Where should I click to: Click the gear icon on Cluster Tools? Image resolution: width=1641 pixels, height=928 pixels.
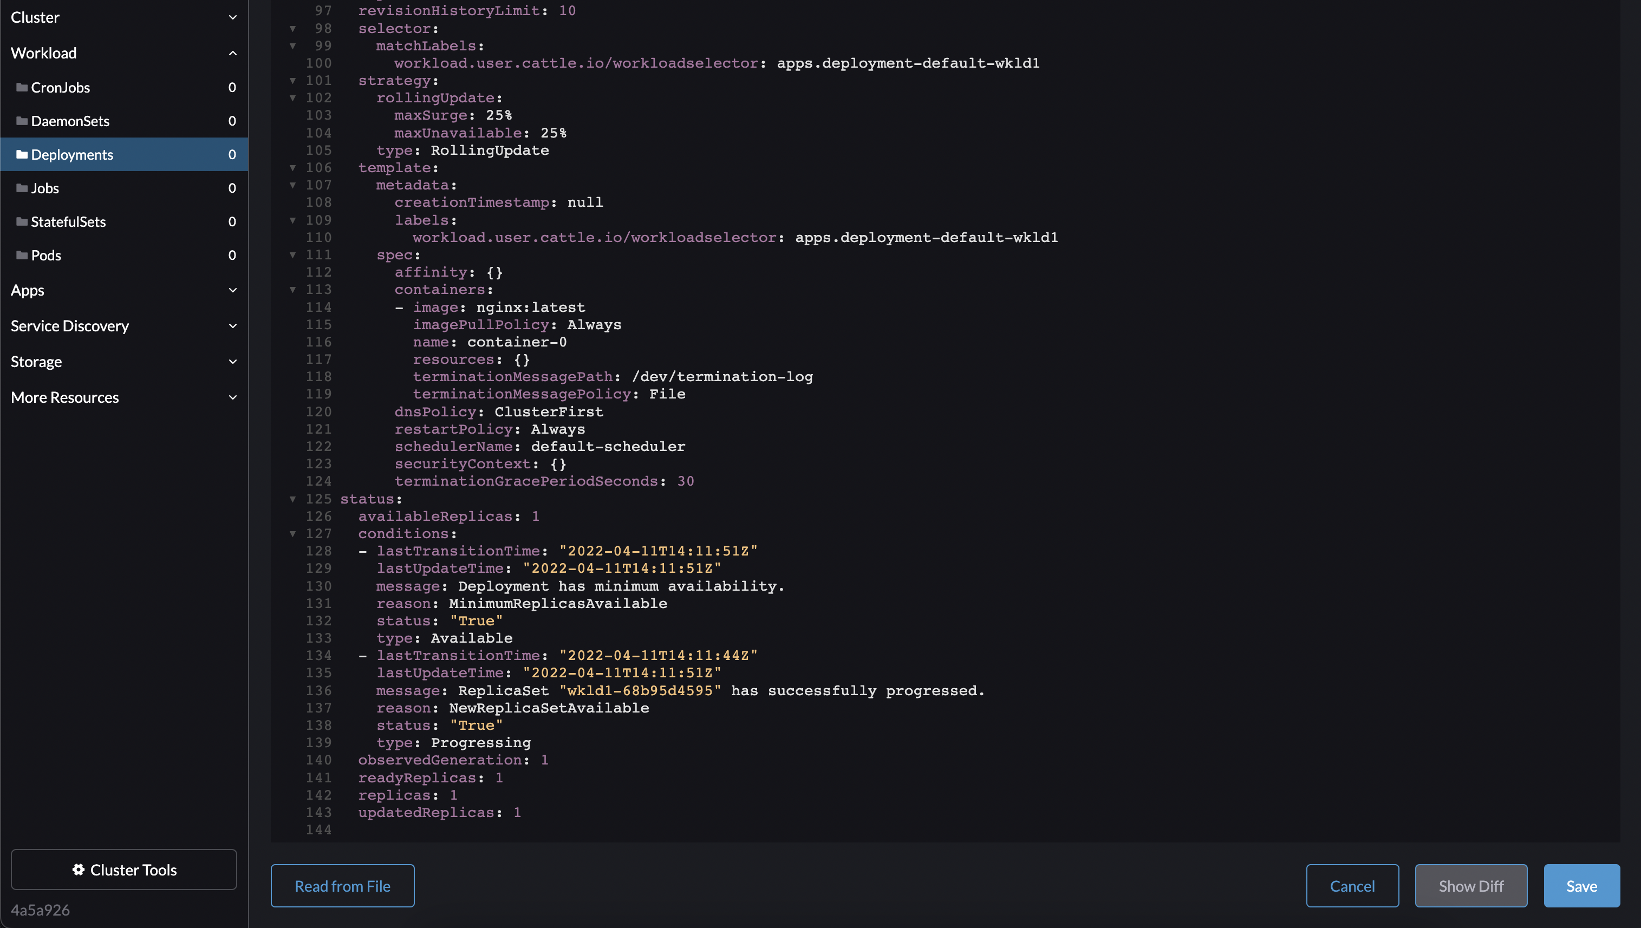79,870
